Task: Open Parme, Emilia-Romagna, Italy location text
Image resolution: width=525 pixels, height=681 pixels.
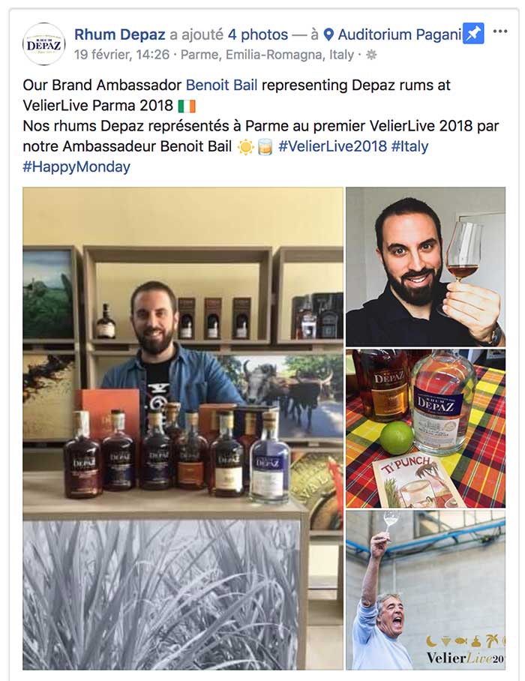Action: point(267,55)
